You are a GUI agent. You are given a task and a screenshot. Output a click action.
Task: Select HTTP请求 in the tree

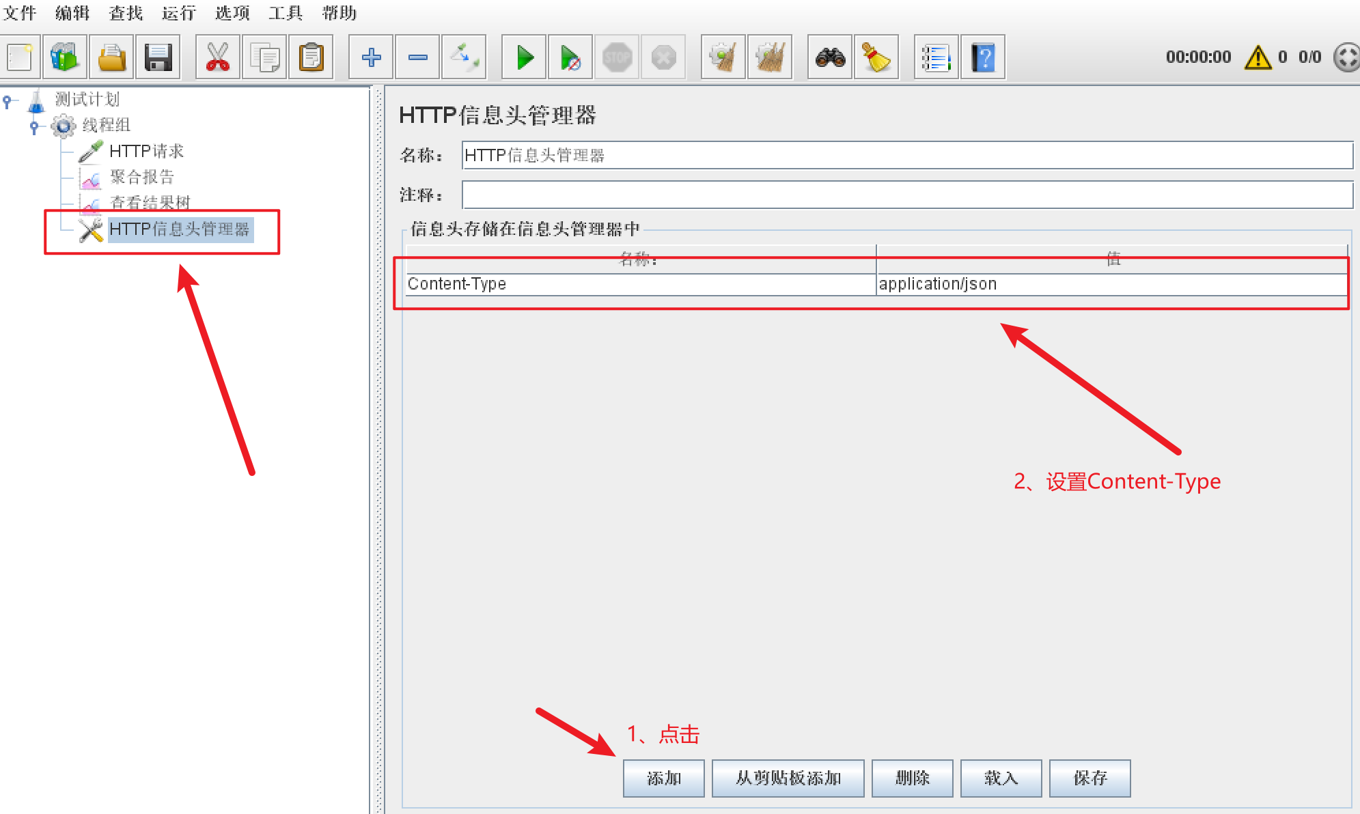146,151
